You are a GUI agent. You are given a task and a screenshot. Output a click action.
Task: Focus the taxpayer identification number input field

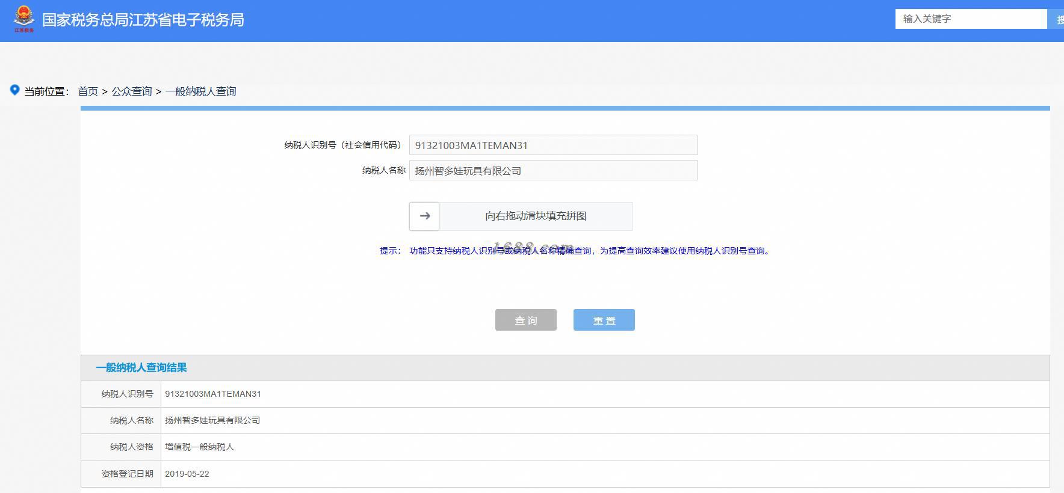[553, 145]
